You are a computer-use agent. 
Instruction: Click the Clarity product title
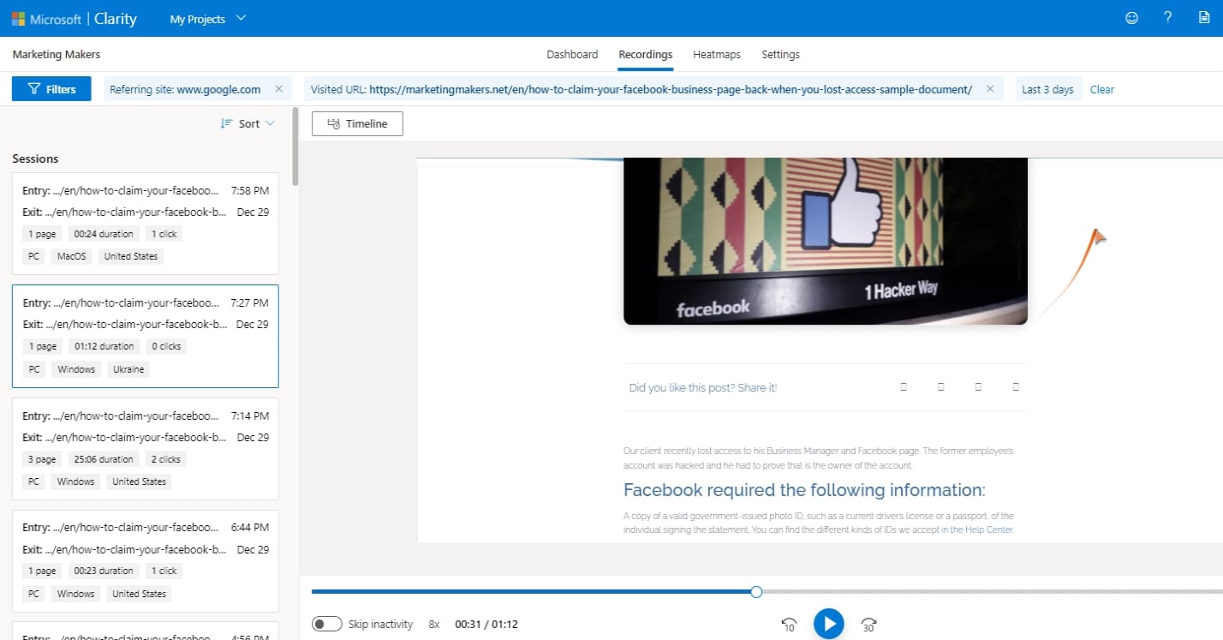(116, 19)
